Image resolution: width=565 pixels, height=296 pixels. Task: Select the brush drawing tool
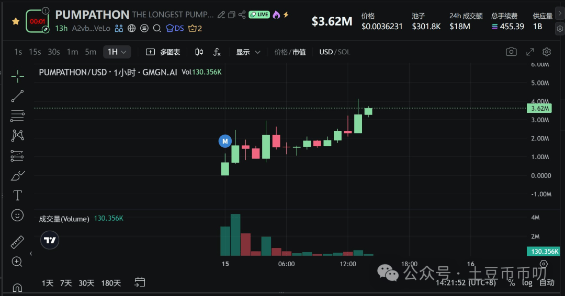[x=17, y=175]
